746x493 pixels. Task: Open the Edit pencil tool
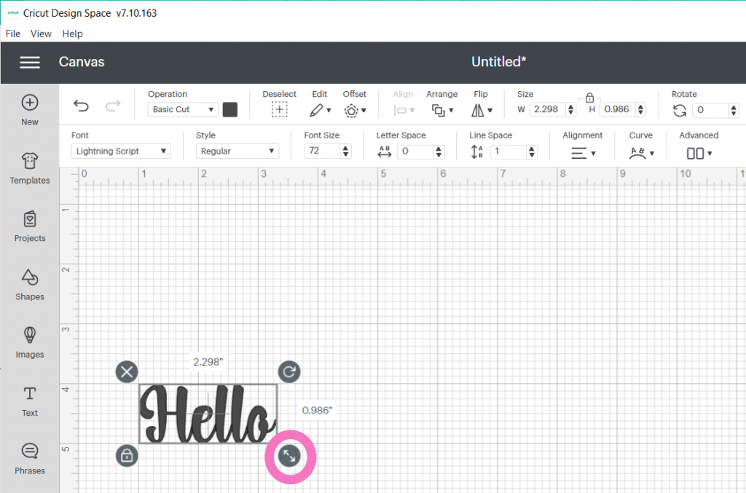[316, 110]
